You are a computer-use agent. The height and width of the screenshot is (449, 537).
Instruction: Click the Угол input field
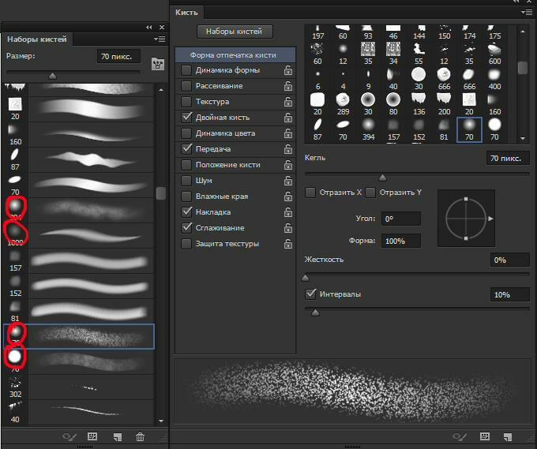click(x=400, y=219)
